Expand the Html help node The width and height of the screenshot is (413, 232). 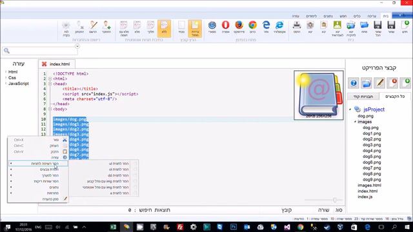pyautogui.click(x=6, y=72)
